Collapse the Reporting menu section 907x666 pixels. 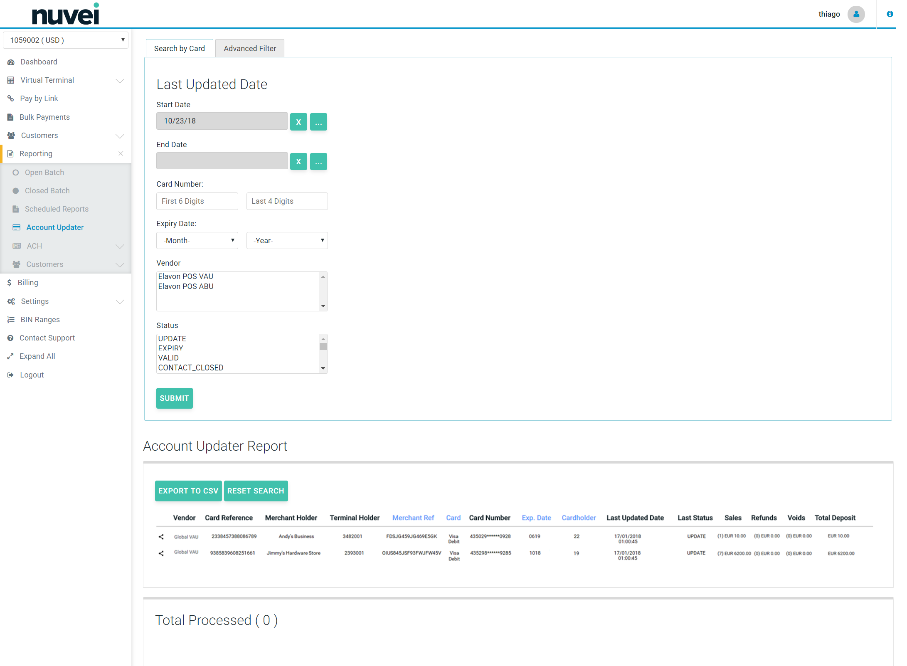tap(121, 154)
